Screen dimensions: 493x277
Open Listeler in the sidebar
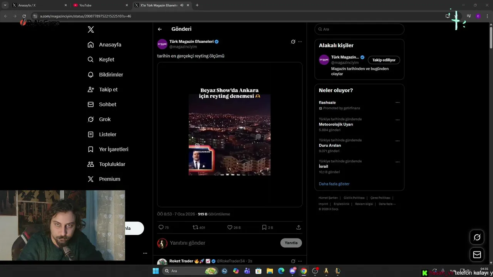click(x=102, y=134)
